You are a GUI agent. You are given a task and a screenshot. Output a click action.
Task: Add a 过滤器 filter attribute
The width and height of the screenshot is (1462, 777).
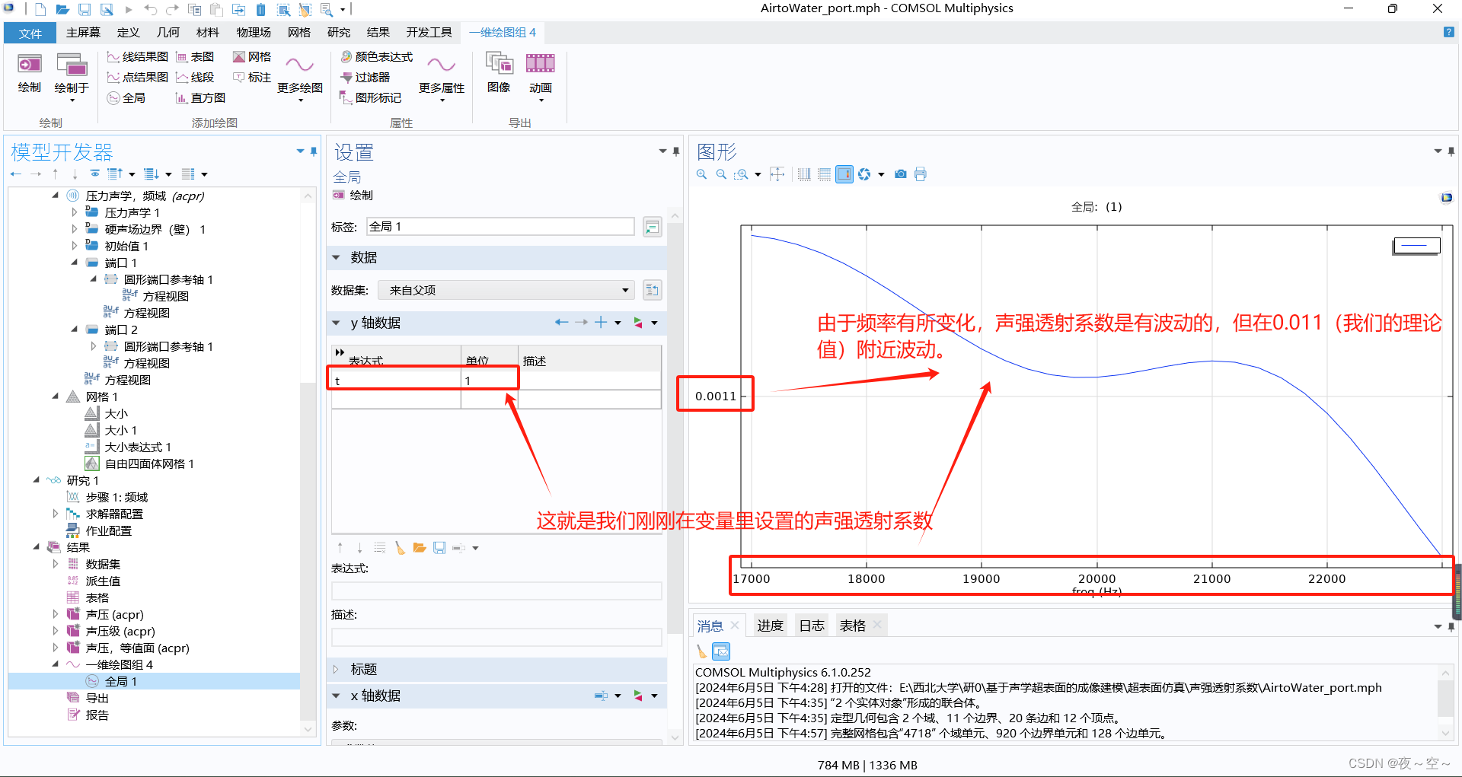tap(365, 78)
